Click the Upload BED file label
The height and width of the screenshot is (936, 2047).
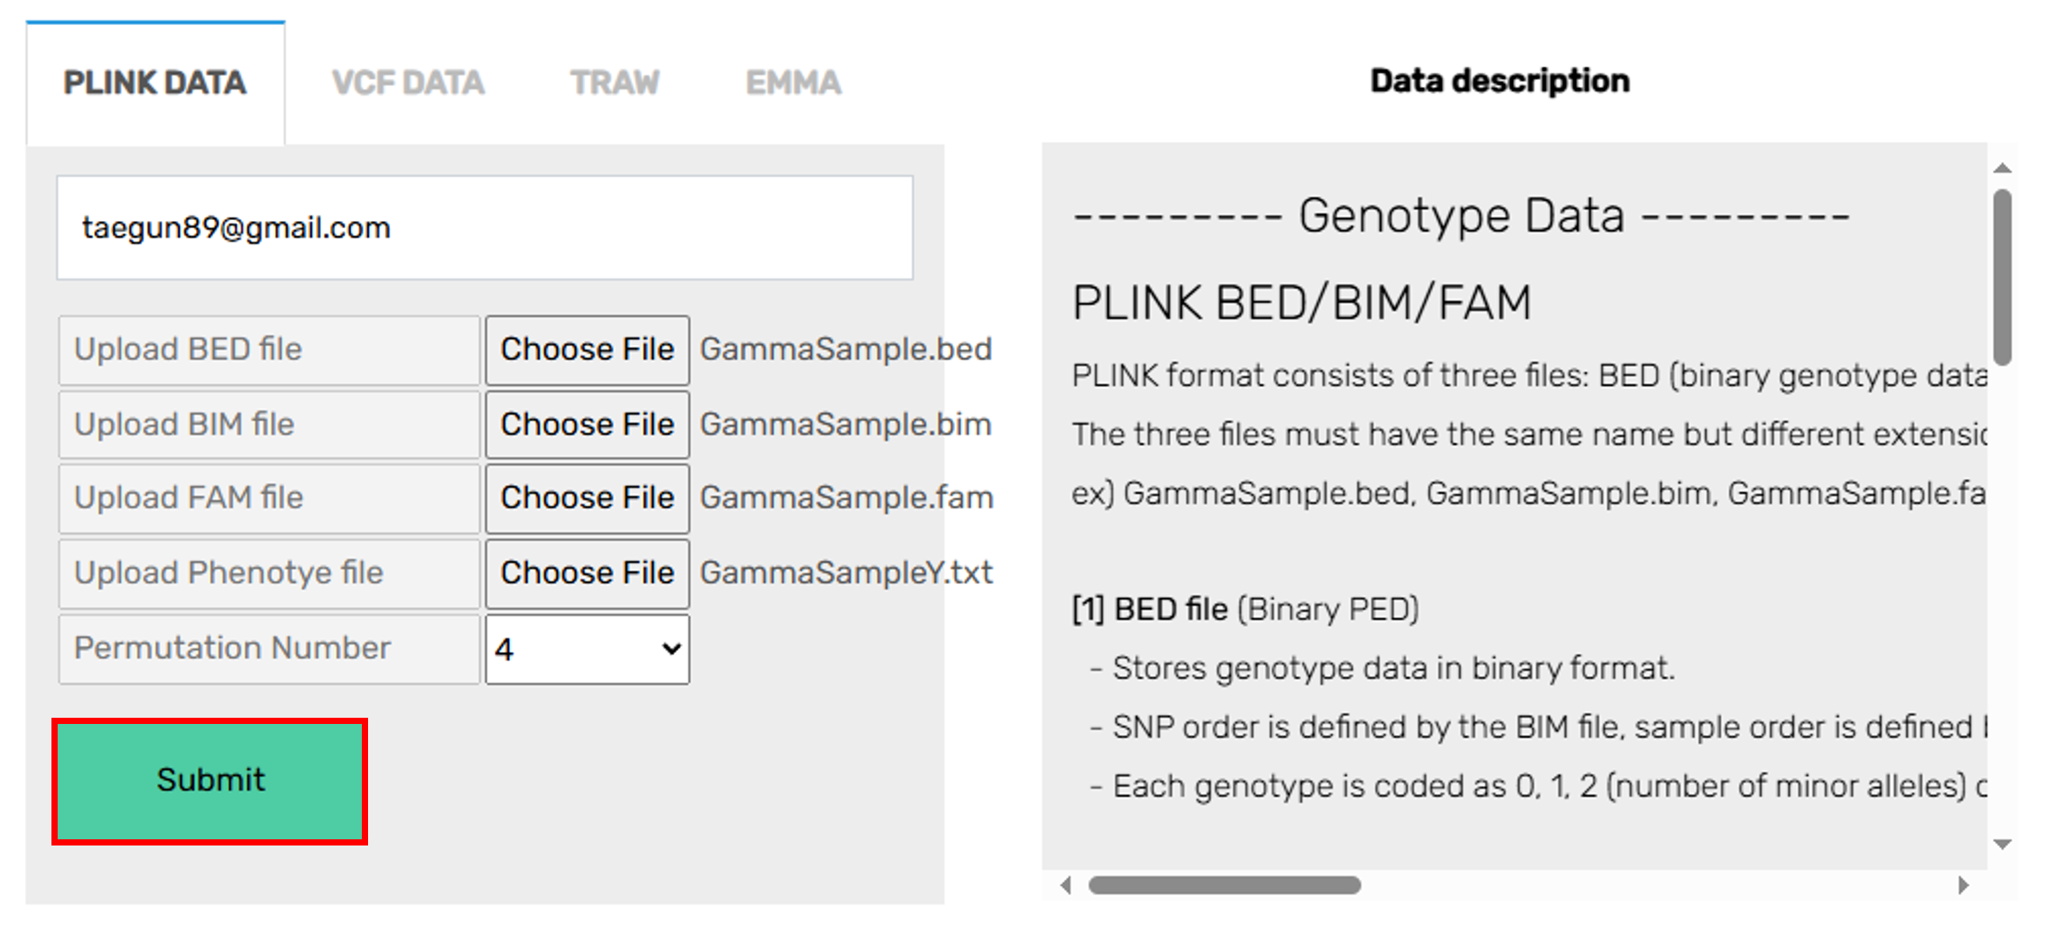pyautogui.click(x=268, y=350)
